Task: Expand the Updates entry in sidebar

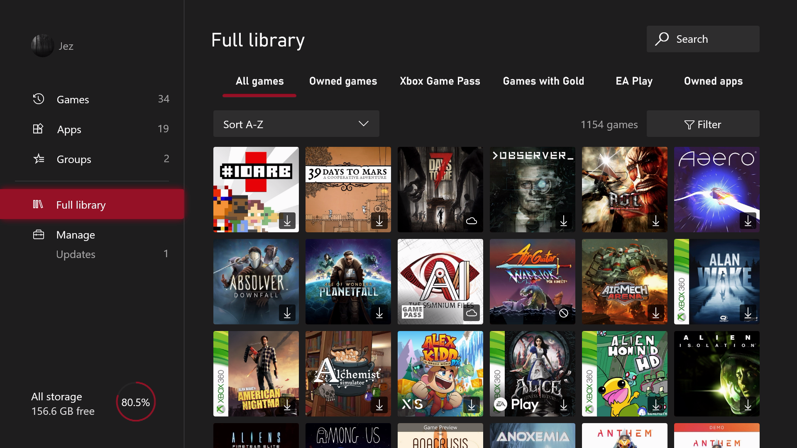Action: [x=76, y=253]
